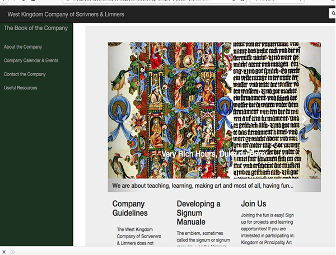
Task: Select the active fourth carousel dot
Action: pos(219,178)
